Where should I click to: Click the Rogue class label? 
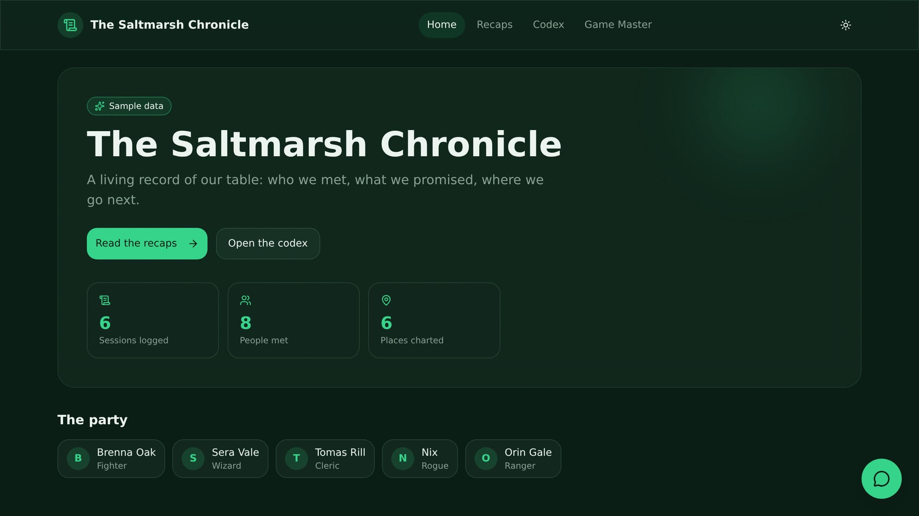[435, 466]
